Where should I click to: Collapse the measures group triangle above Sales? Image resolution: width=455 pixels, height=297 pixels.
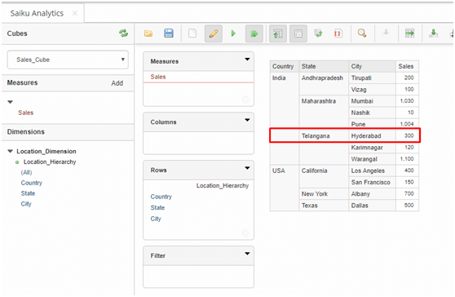[10, 102]
